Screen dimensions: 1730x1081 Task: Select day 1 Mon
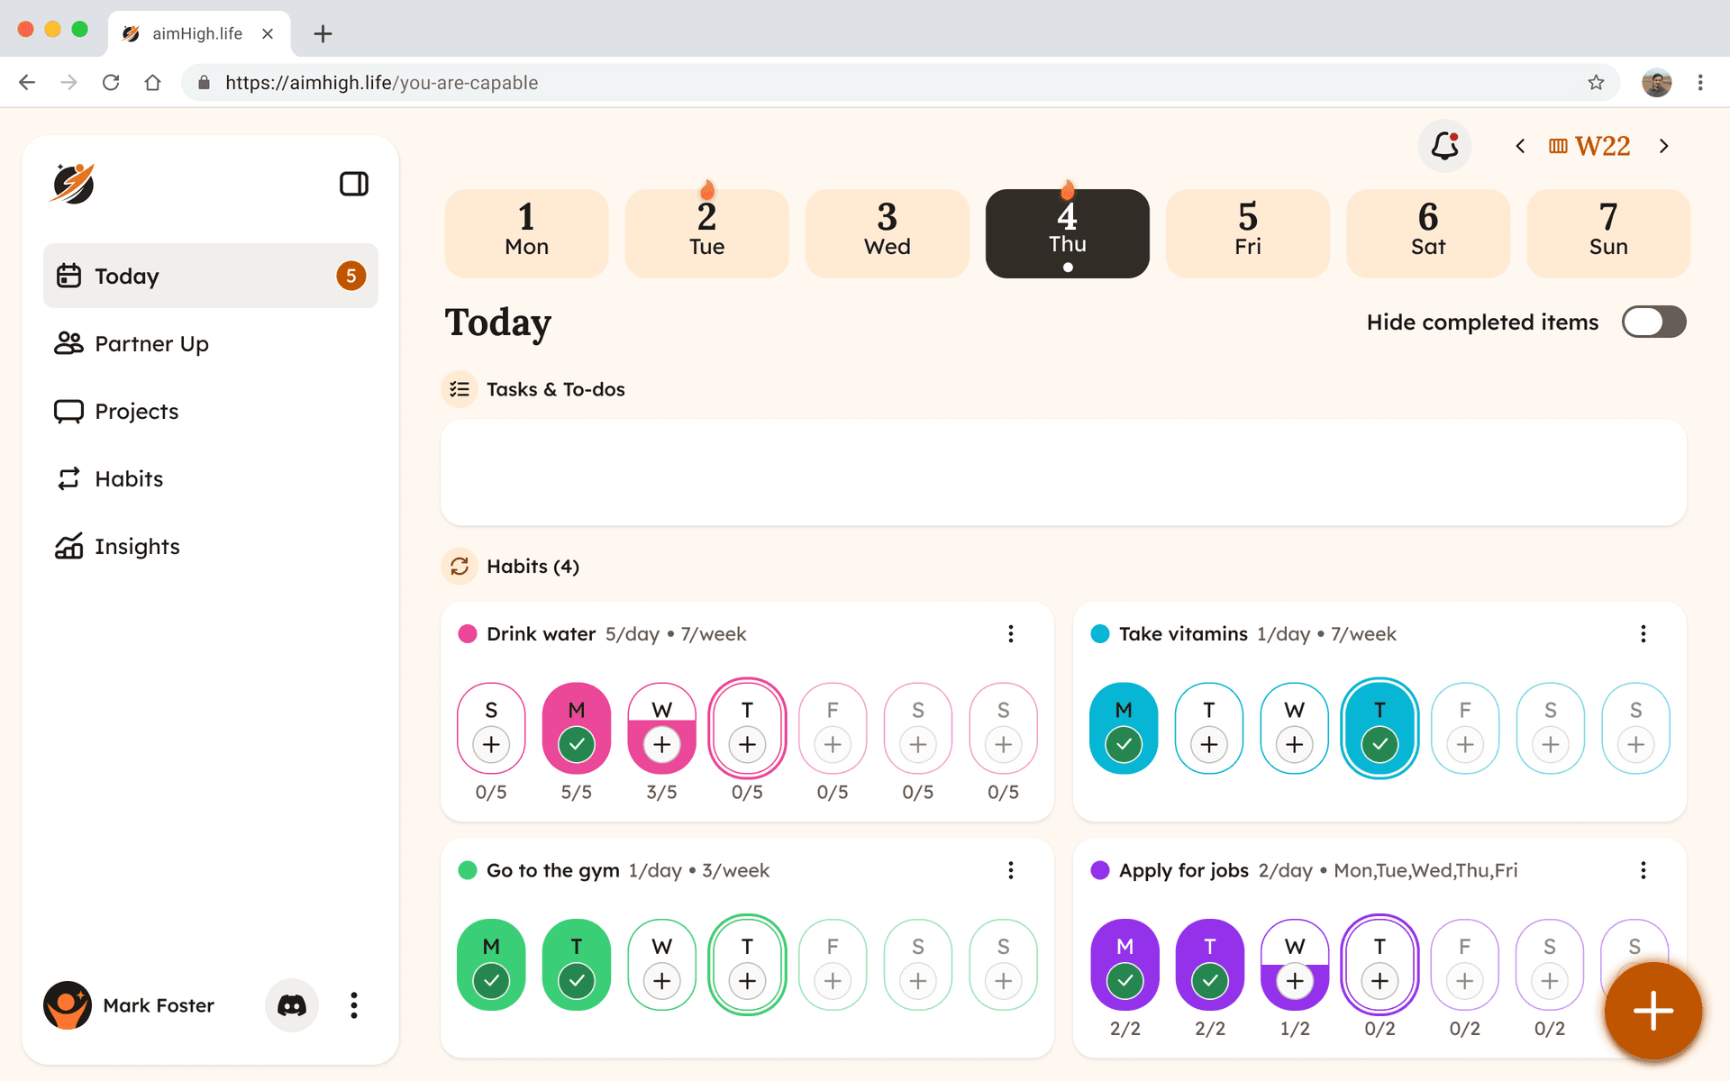coord(526,233)
